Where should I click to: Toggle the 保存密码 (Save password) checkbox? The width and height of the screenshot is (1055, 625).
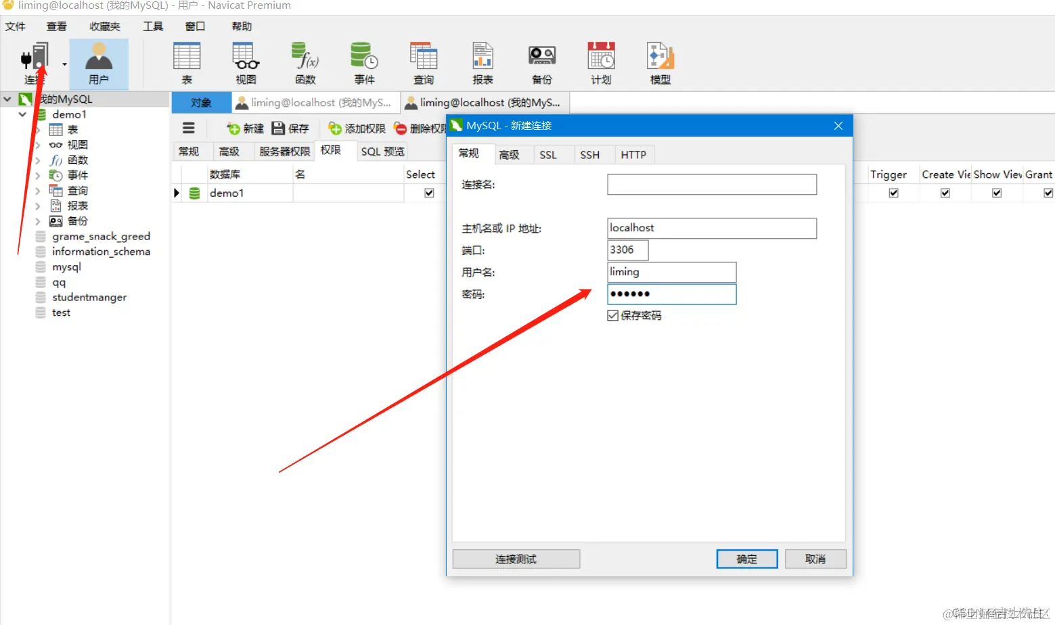coord(613,316)
